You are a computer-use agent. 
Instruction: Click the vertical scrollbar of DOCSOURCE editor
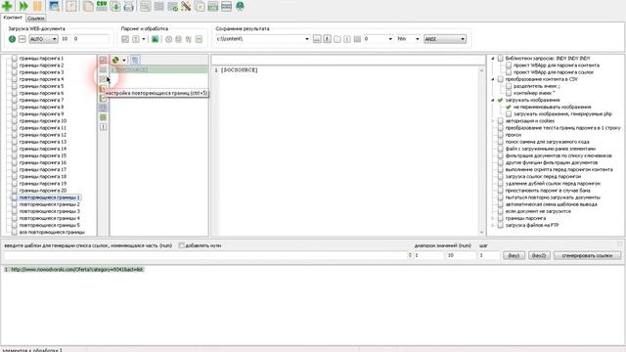click(x=481, y=151)
